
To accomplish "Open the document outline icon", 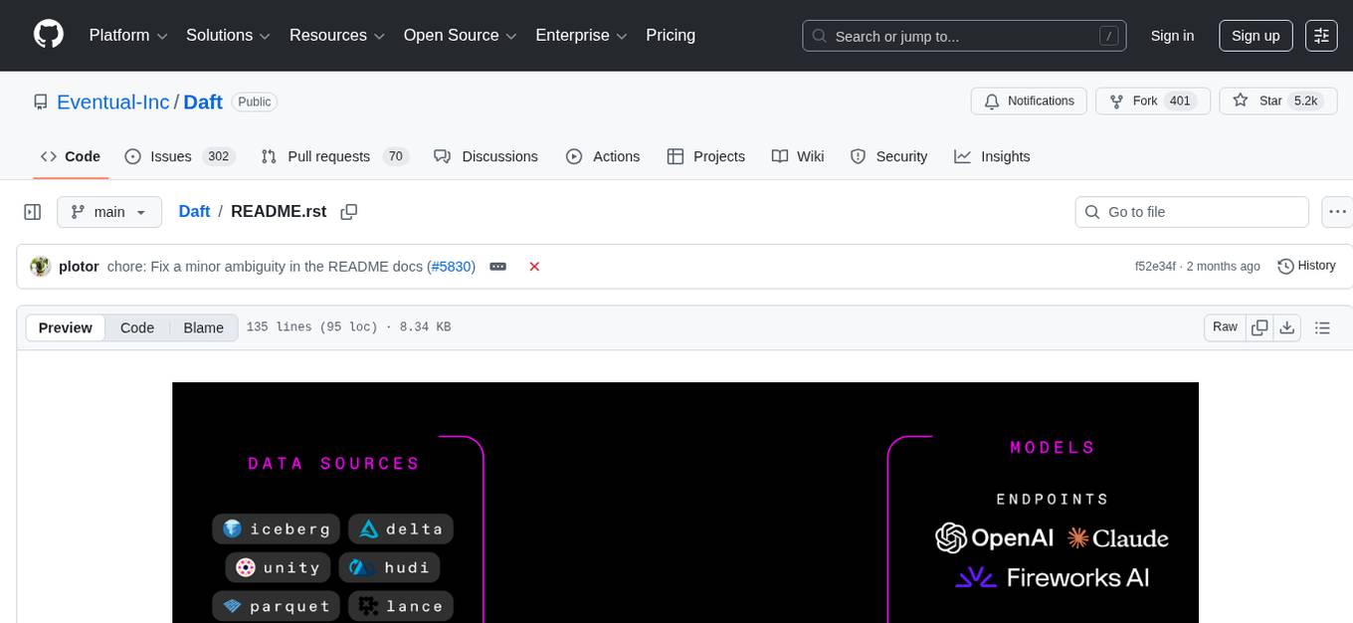I will tap(1322, 327).
